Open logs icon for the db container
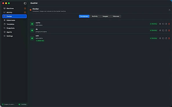Screen dimensions: 172x107 (166, 30)
